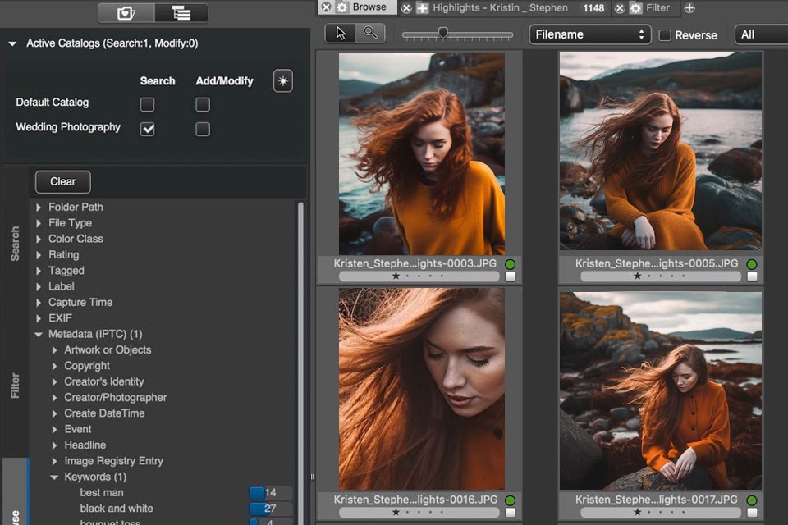Enable Add/Modify for Wedding Photography
The width and height of the screenshot is (788, 525).
click(203, 129)
